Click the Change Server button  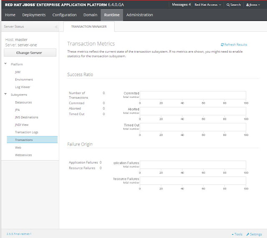point(30,53)
